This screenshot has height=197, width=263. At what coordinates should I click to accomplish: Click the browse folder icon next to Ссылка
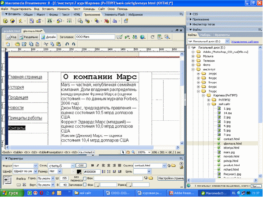point(173,166)
